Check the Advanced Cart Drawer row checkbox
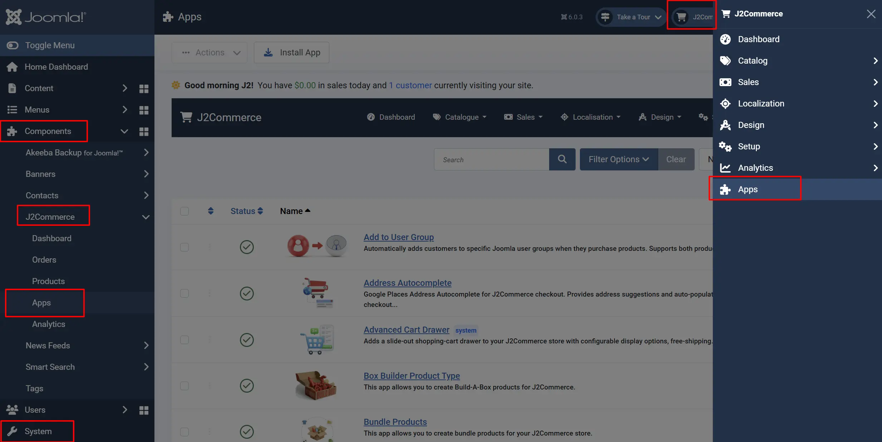The height and width of the screenshot is (442, 882). tap(184, 339)
